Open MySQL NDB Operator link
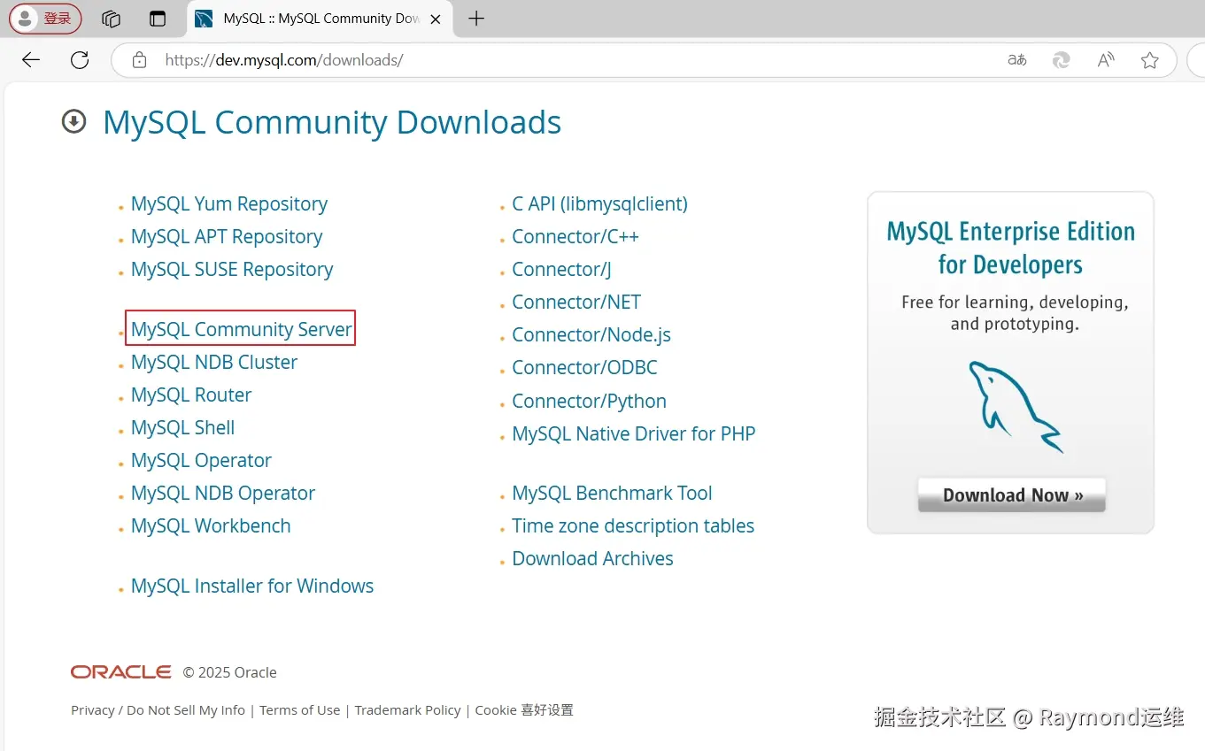The image size is (1205, 751). pos(223,493)
